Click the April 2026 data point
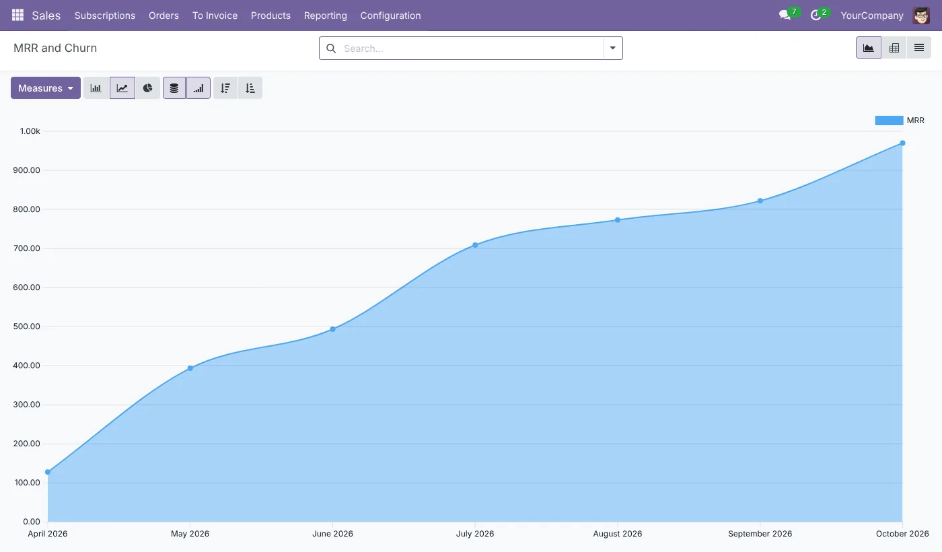 click(x=48, y=472)
